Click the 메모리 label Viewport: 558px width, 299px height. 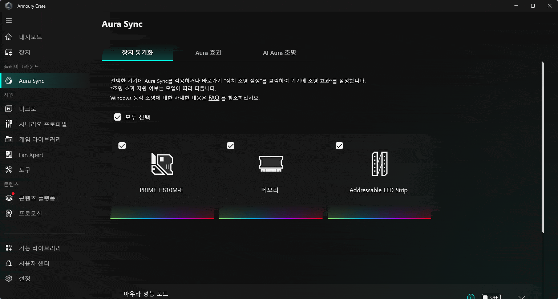[x=270, y=190]
